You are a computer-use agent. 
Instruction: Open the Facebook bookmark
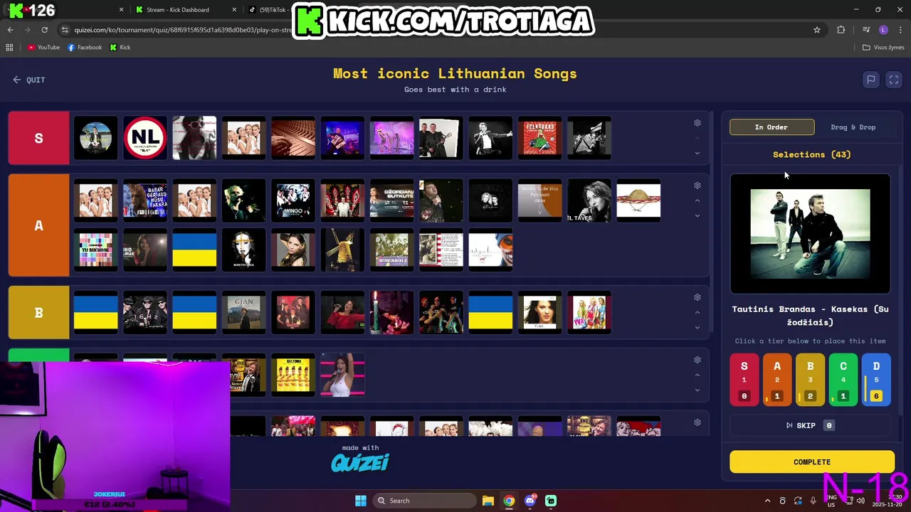click(x=85, y=48)
